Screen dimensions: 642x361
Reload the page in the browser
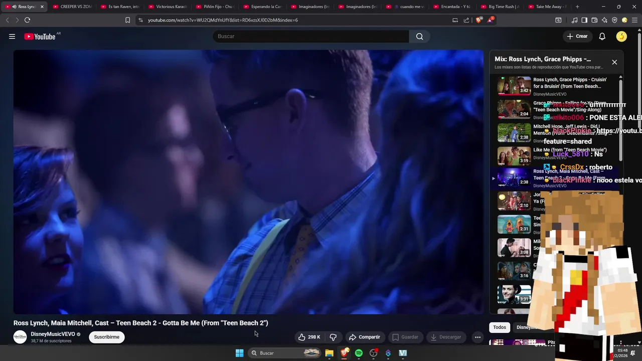click(27, 20)
